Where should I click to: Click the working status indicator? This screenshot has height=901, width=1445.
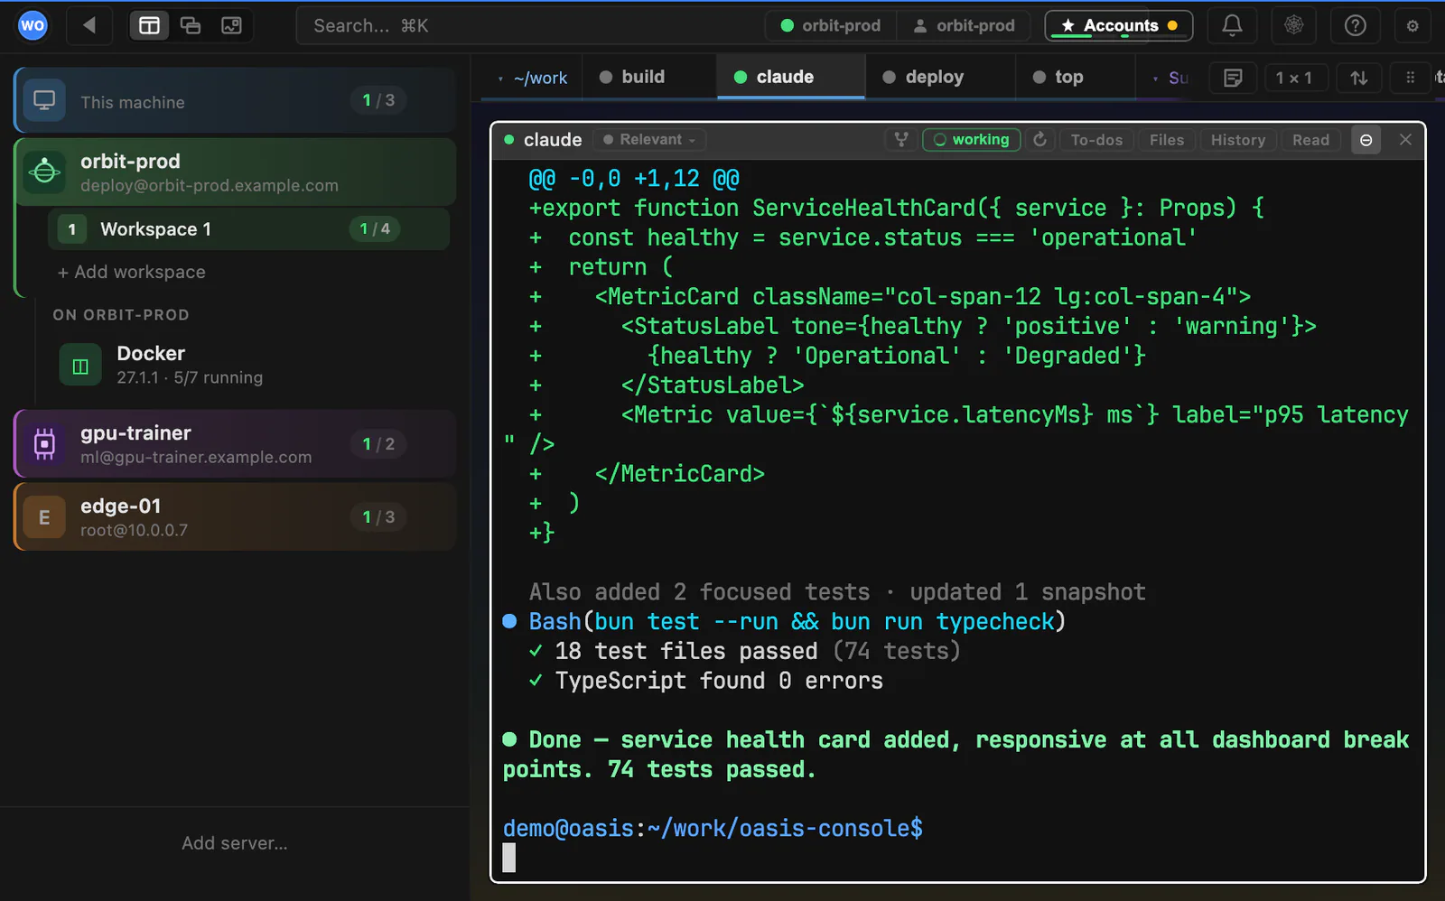click(972, 140)
